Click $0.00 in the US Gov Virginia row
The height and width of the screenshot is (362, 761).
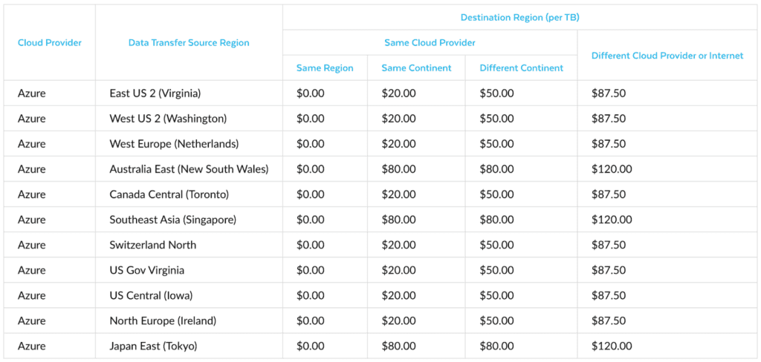[x=310, y=270]
